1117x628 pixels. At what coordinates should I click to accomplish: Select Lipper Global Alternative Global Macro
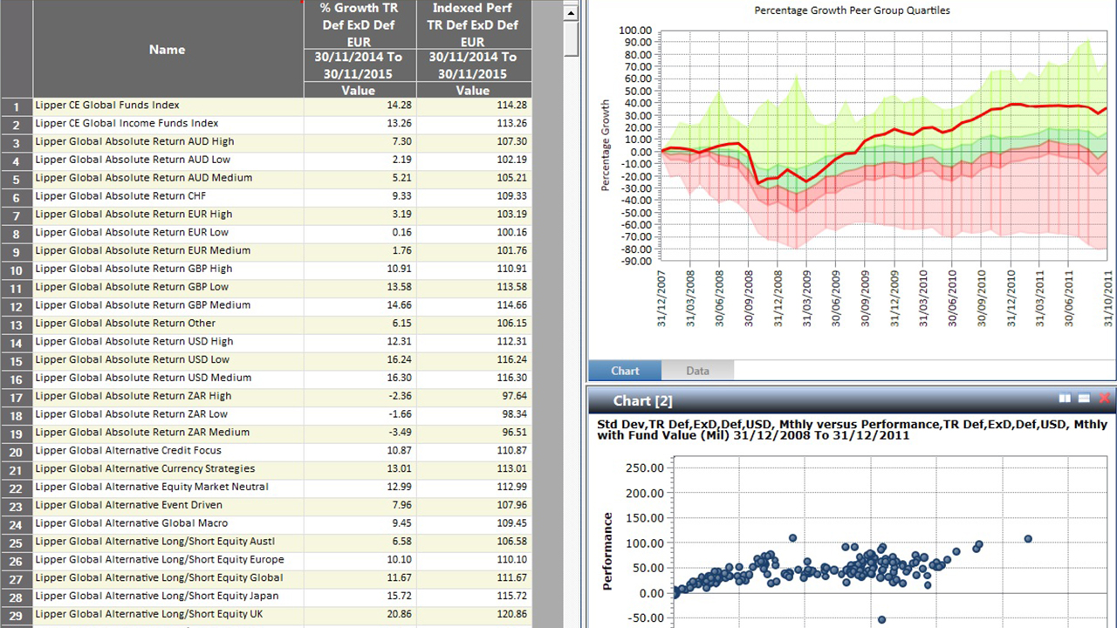click(x=131, y=522)
